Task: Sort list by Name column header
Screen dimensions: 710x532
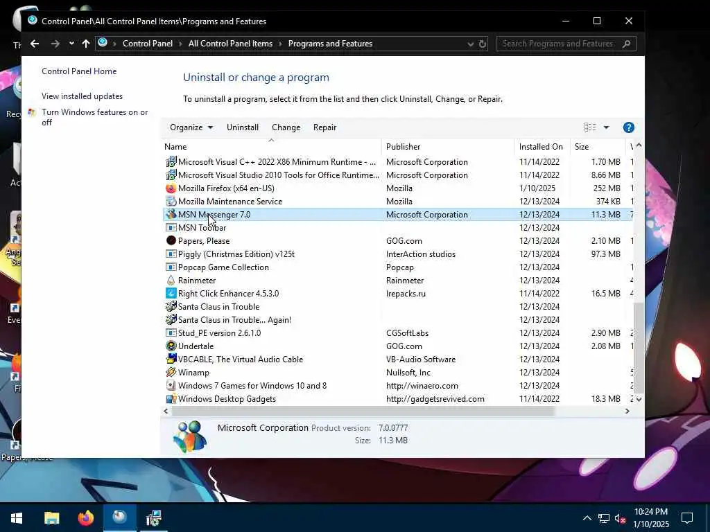Action: point(272,147)
